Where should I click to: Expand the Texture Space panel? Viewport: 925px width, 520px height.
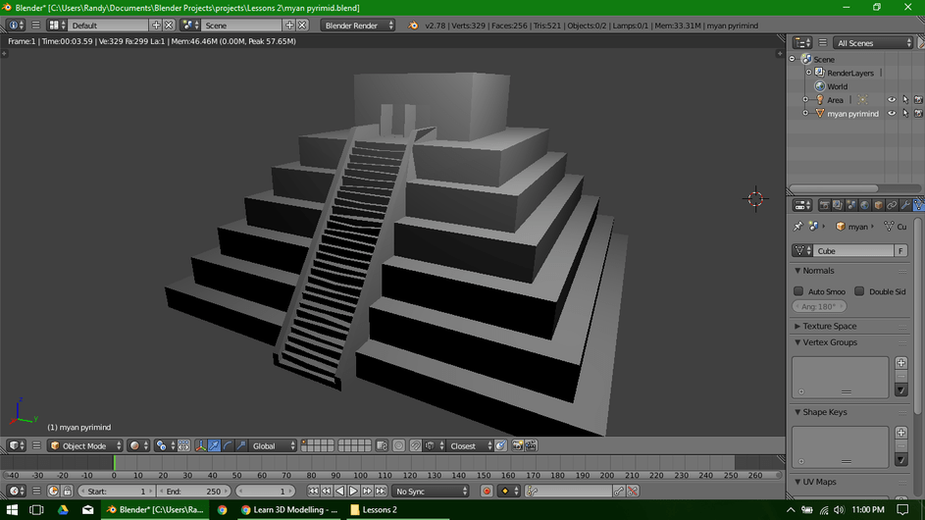[829, 326]
